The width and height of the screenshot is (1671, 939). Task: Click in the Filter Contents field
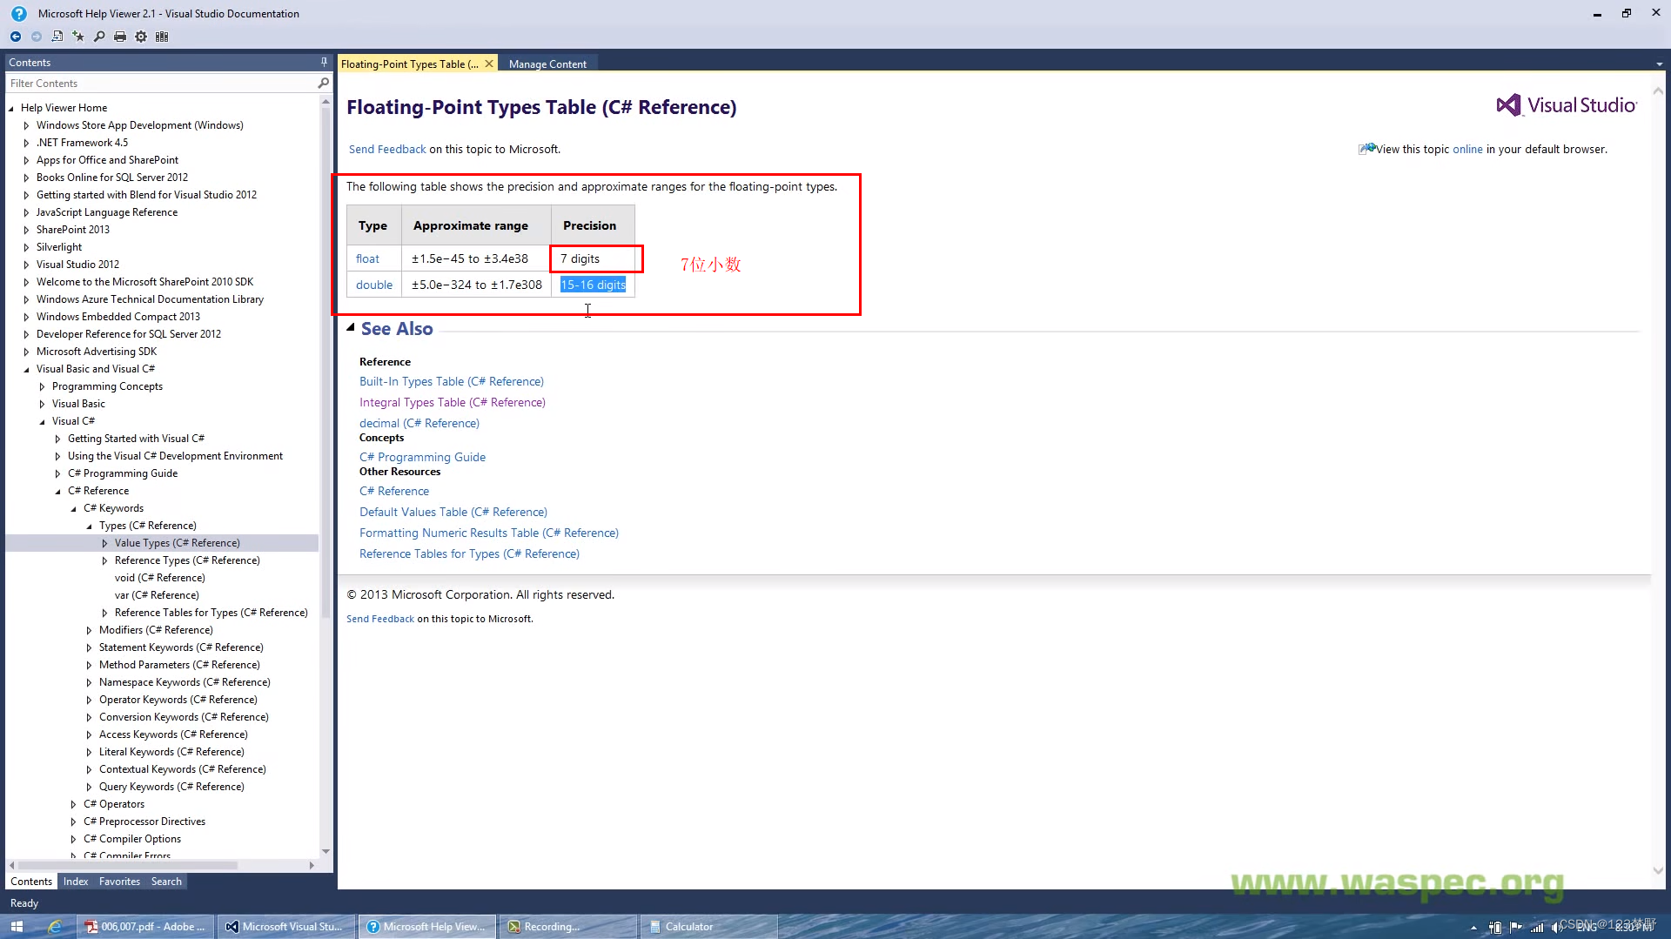pyautogui.click(x=161, y=83)
